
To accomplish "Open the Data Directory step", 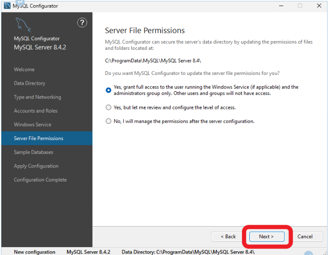I will tap(29, 83).
